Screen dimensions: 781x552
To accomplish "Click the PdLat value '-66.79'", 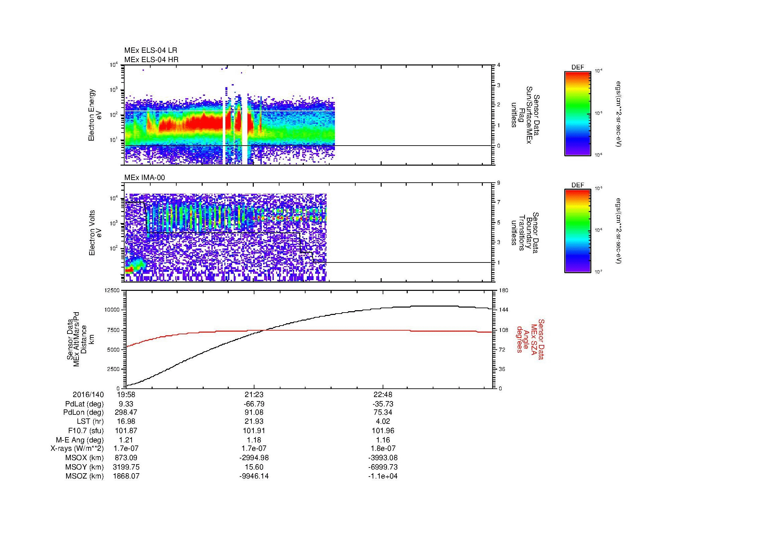I will (x=254, y=404).
